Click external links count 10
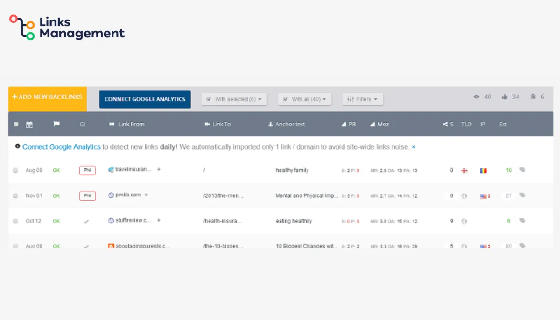Screen dimensions: 560x320 point(509,170)
